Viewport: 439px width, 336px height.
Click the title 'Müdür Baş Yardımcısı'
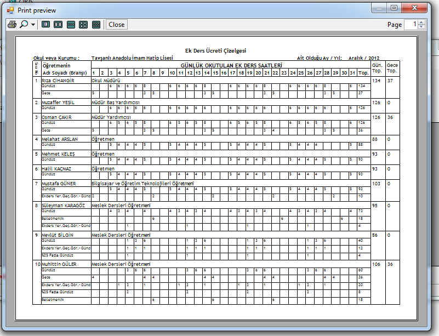116,102
